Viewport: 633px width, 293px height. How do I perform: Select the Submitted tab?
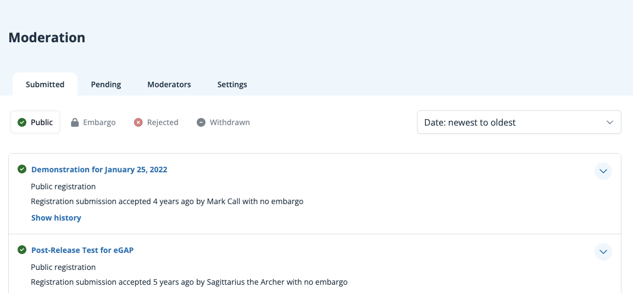[x=45, y=84]
